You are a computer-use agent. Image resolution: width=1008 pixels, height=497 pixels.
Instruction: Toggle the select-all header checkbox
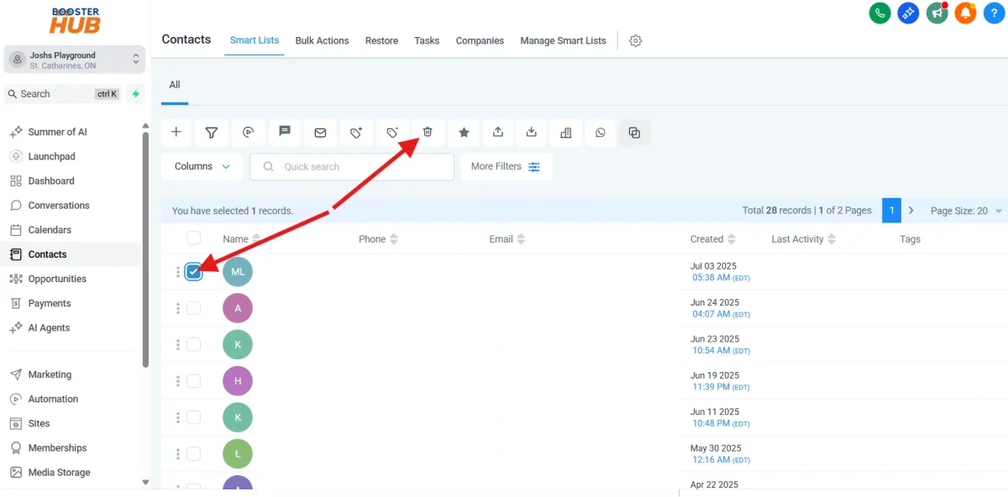coord(193,238)
